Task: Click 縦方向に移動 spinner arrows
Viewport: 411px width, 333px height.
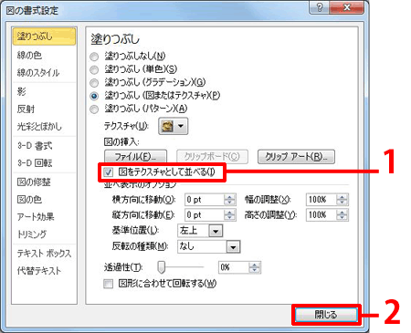Action: [230, 215]
